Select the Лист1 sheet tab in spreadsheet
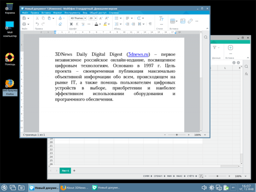The height and width of the screenshot is (192, 256). pos(65,171)
